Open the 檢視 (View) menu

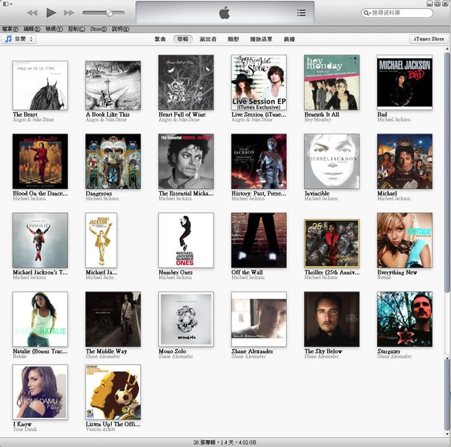click(54, 29)
